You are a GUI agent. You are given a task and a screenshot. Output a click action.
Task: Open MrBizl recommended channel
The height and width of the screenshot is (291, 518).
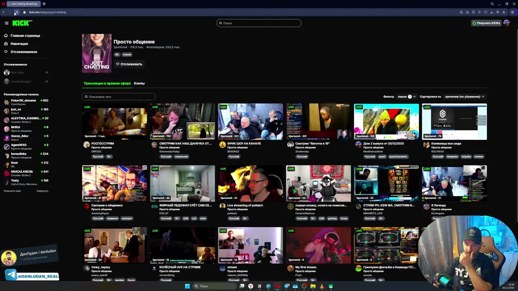pos(26,129)
